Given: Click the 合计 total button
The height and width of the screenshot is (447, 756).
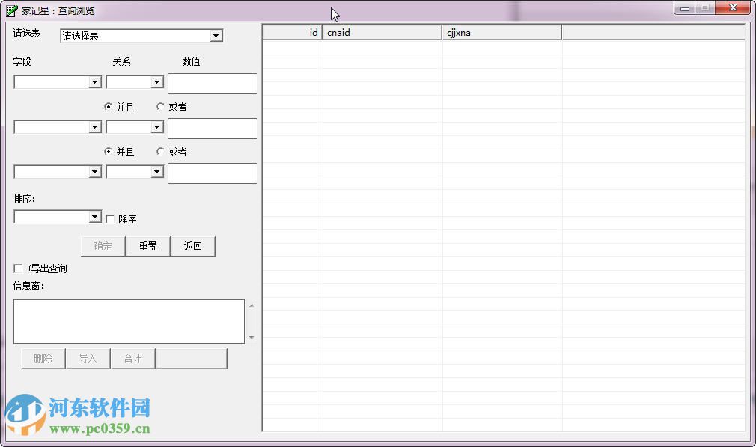Looking at the screenshot, I should click(132, 358).
